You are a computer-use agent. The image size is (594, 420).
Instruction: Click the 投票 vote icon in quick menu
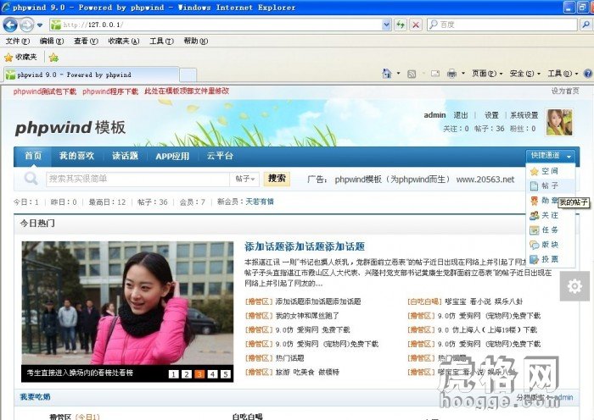coord(534,259)
